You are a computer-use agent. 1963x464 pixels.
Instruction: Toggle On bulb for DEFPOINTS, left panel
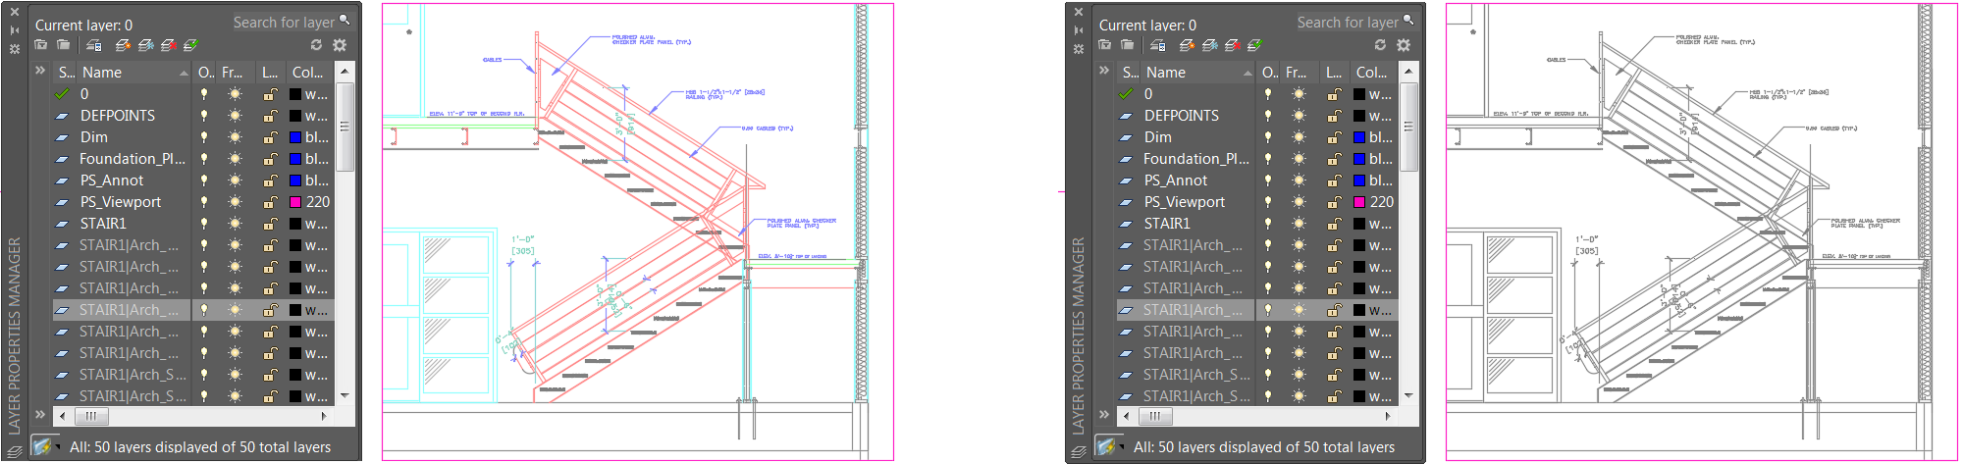pyautogui.click(x=204, y=116)
